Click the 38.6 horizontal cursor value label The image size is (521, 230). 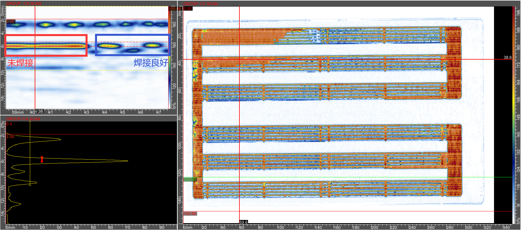click(x=507, y=57)
